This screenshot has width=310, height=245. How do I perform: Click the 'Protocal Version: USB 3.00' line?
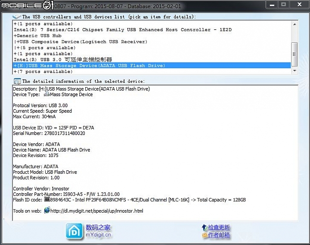(x=40, y=105)
